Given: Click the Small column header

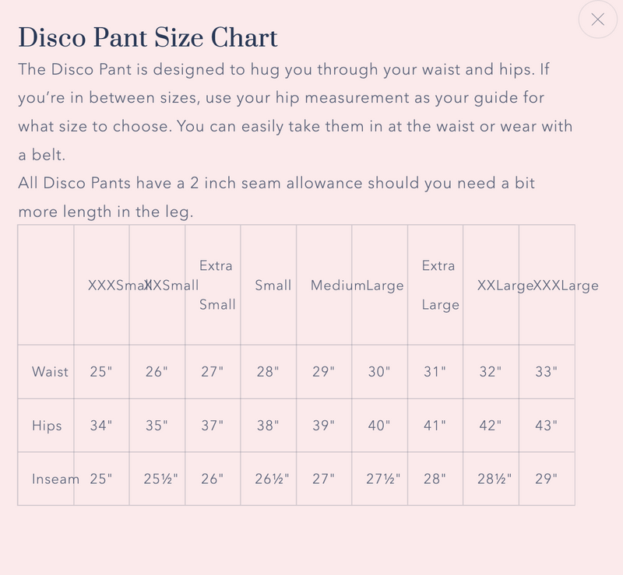Looking at the screenshot, I should (273, 286).
